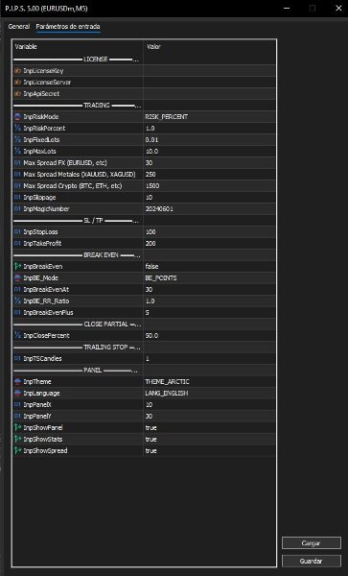
Task: Select the enum icon next to InpRiskMode
Action: pos(17,116)
